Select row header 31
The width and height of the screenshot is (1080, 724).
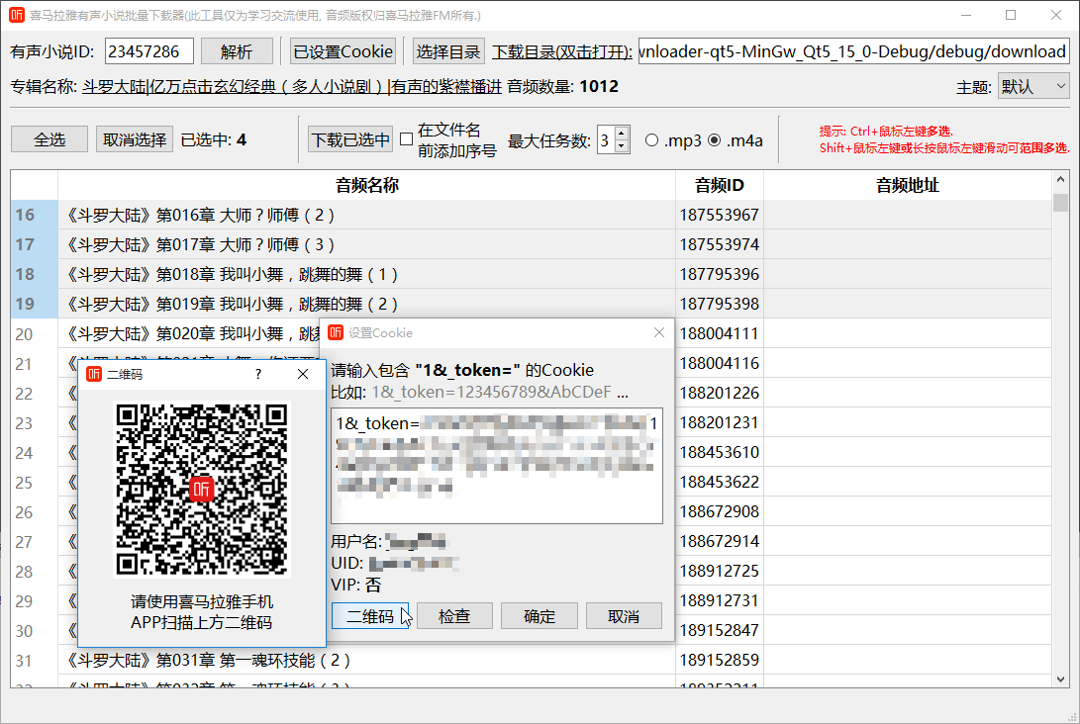(34, 661)
